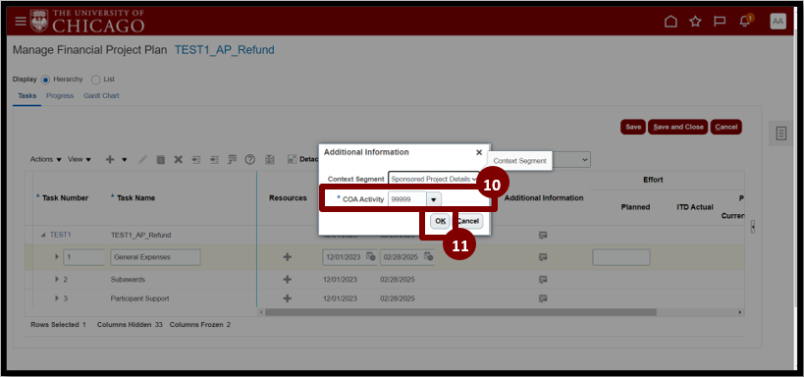The image size is (804, 377).
Task: Click the Detach table icon
Action: tap(292, 159)
